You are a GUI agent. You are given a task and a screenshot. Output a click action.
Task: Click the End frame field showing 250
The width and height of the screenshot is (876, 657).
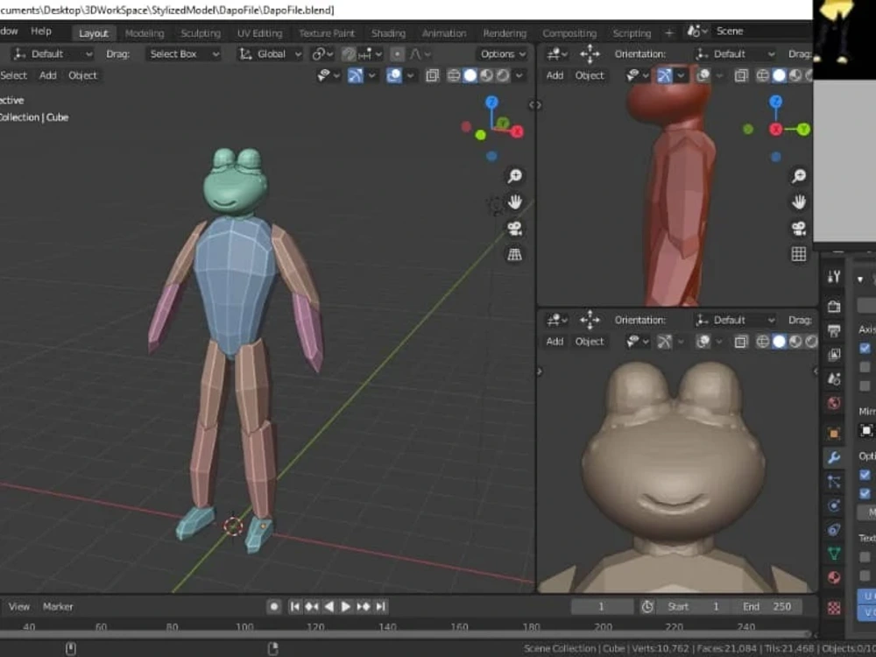(767, 607)
